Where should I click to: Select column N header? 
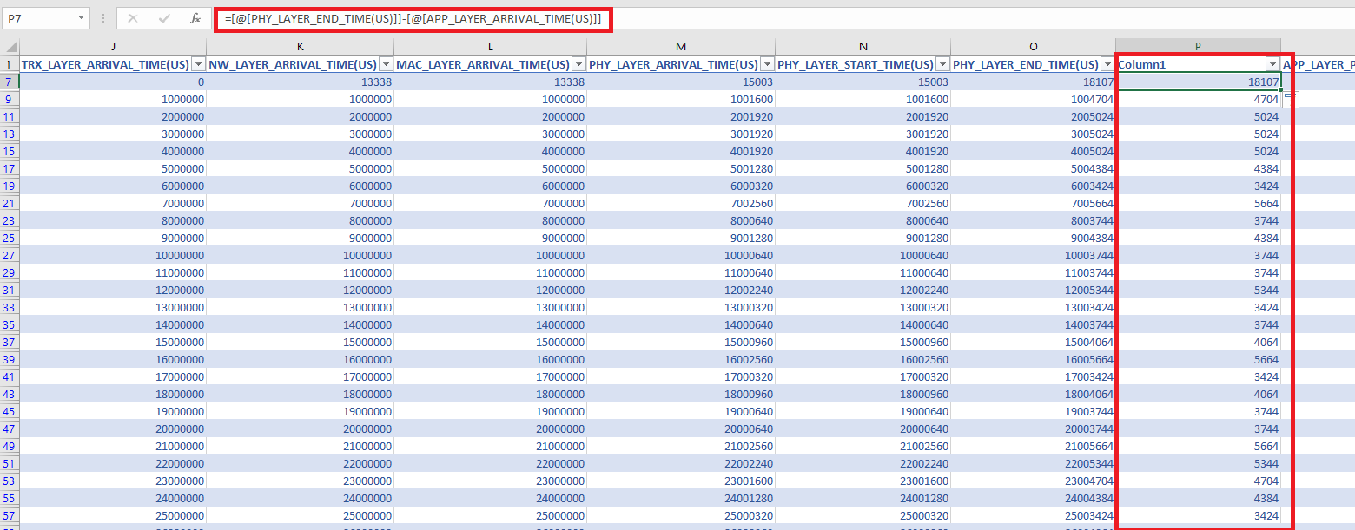pyautogui.click(x=863, y=46)
